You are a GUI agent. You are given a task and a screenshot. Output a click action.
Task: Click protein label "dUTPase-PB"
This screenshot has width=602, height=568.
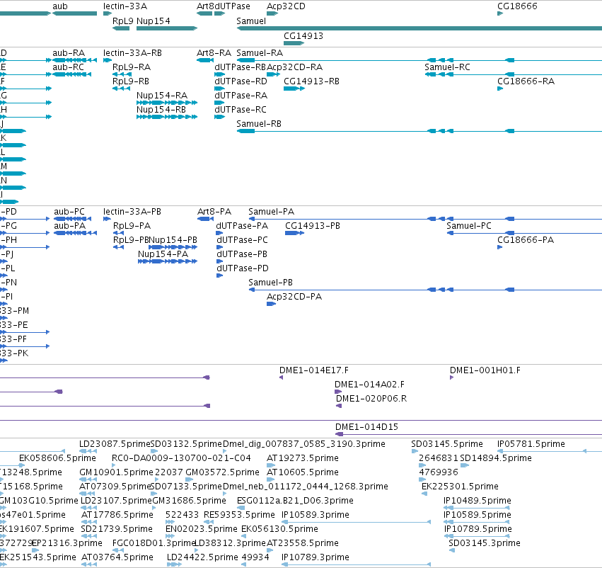[x=242, y=254]
